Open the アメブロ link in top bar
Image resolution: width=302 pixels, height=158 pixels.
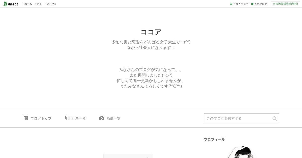(x=52, y=4)
